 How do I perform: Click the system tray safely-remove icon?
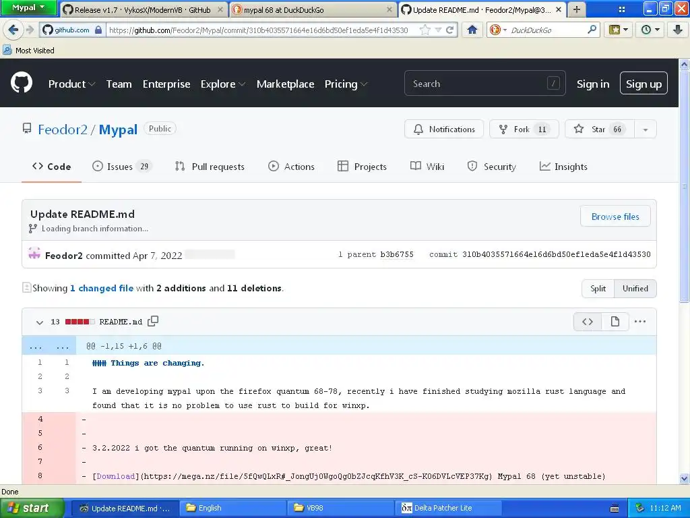click(x=639, y=508)
